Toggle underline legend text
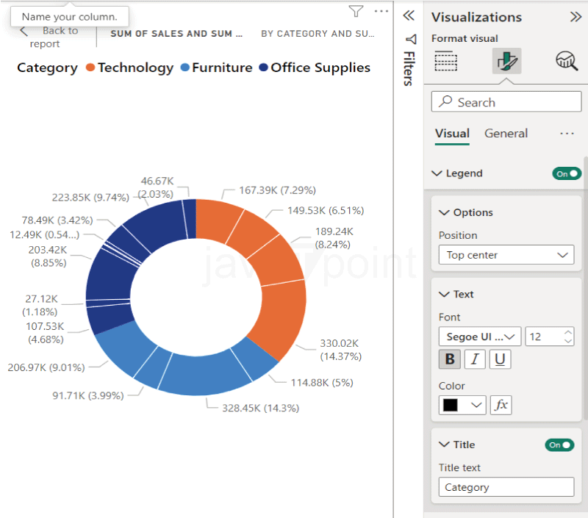 500,359
